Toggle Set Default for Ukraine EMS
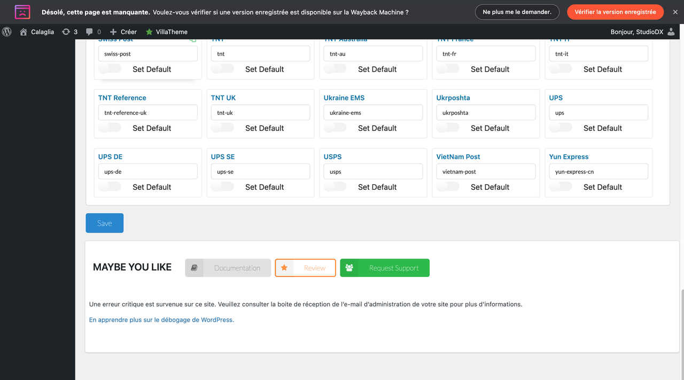This screenshot has height=380, width=684. point(335,127)
